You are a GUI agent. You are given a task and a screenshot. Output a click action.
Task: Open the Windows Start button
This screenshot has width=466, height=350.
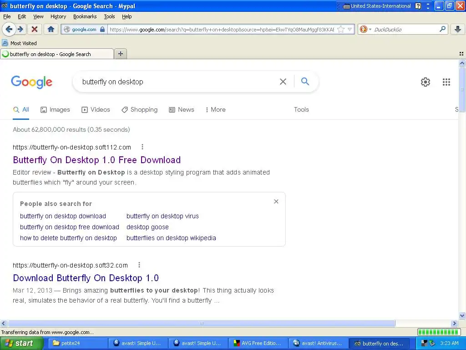coord(21,343)
